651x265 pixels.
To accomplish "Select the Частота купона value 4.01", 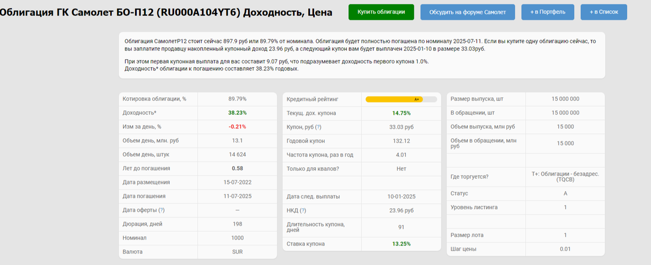I will coord(401,155).
